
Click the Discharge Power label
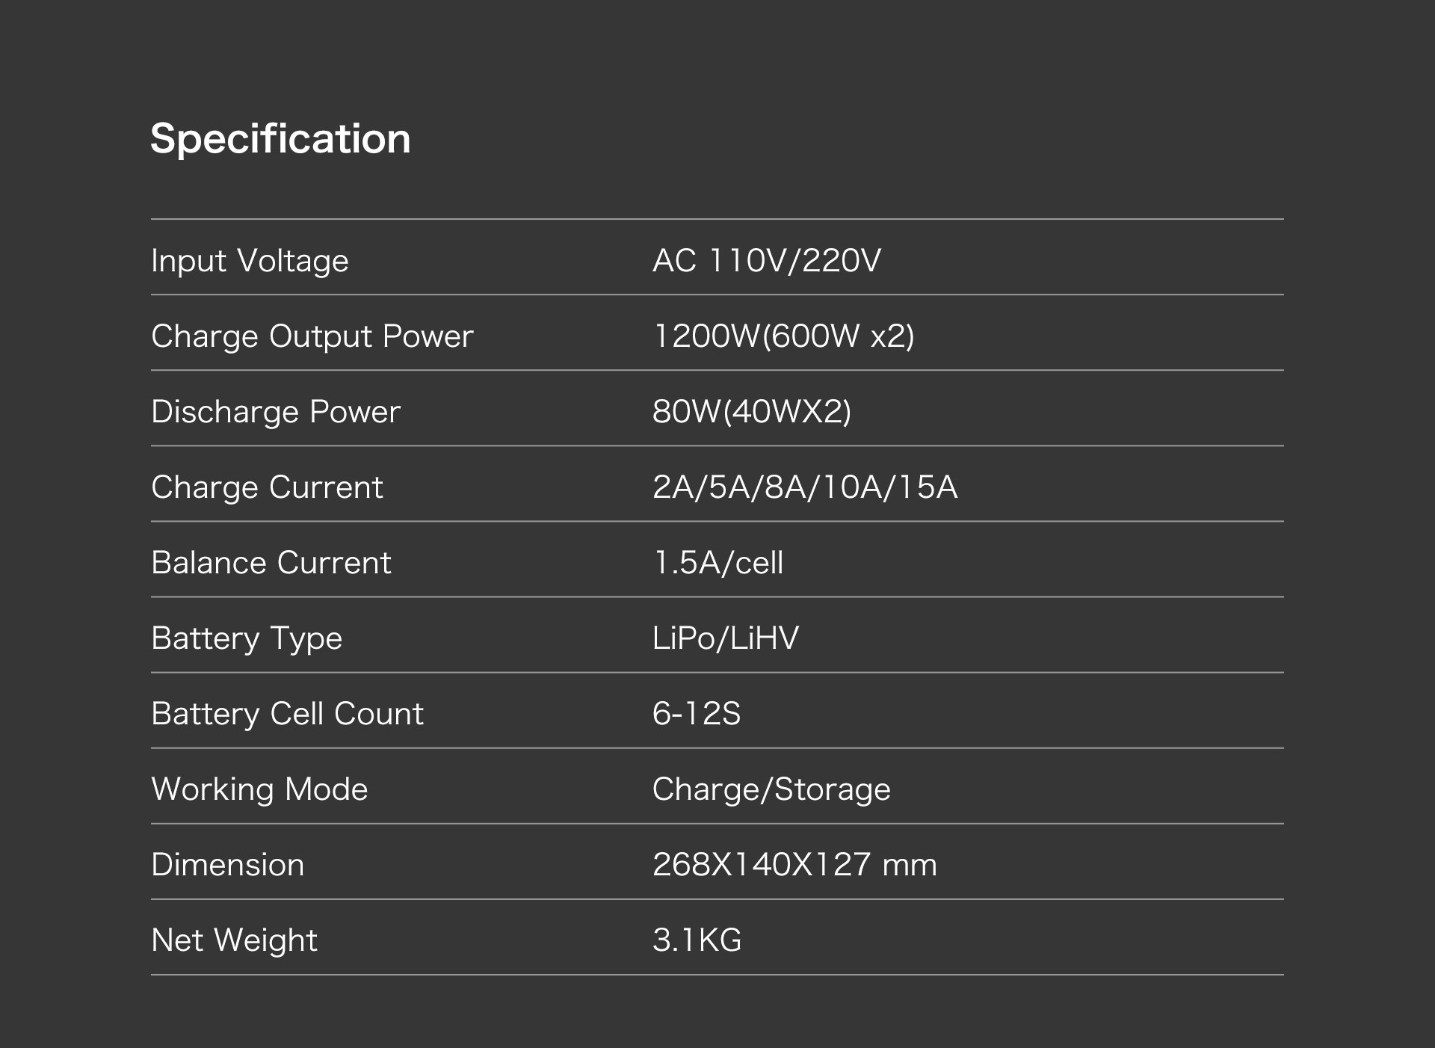276,412
